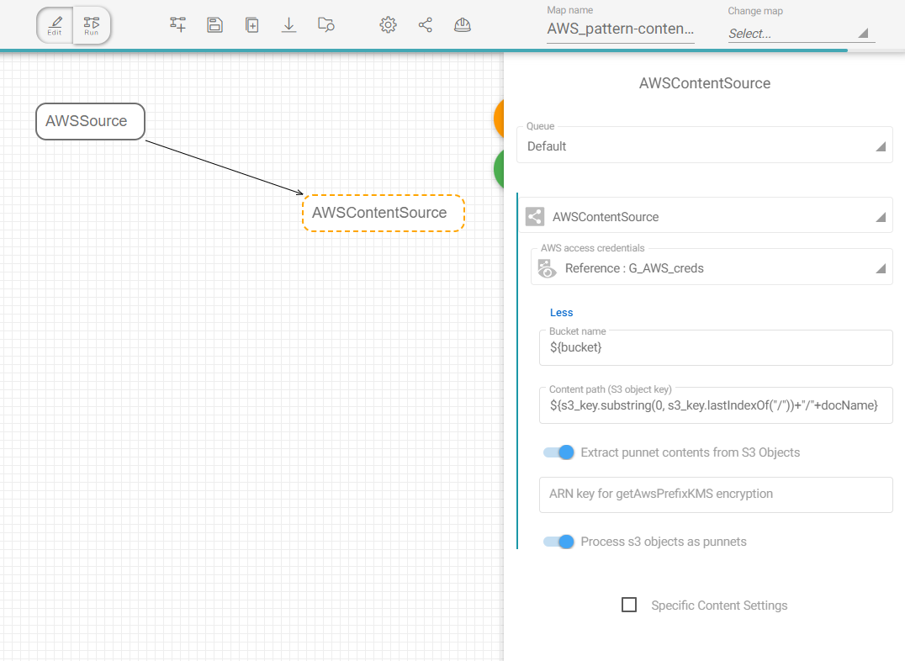The height and width of the screenshot is (661, 905).
Task: Click the credentials eye icon
Action: coord(547,268)
